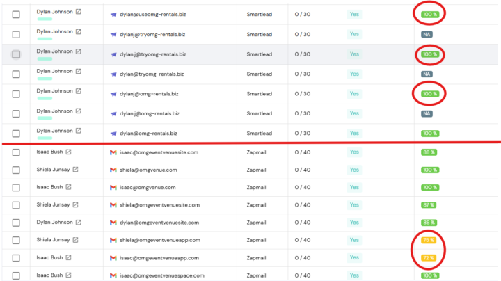Check the box for dylan@useomg-rentals.biz
The height and width of the screenshot is (281, 501).
pyautogui.click(x=16, y=15)
